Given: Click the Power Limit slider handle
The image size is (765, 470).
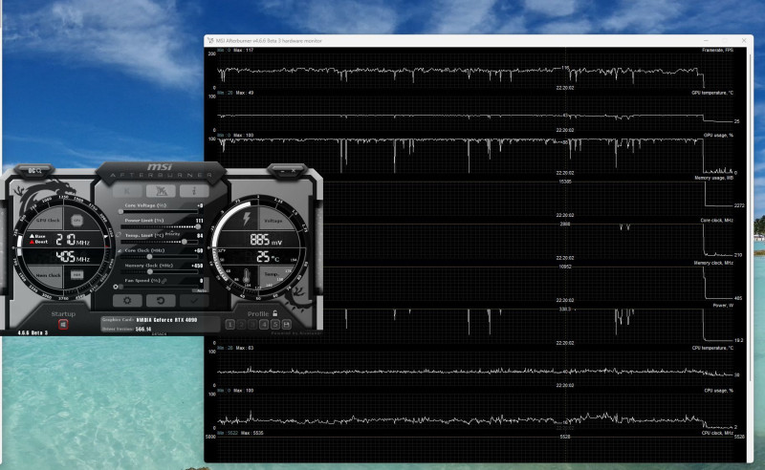Looking at the screenshot, I should click(x=198, y=226).
